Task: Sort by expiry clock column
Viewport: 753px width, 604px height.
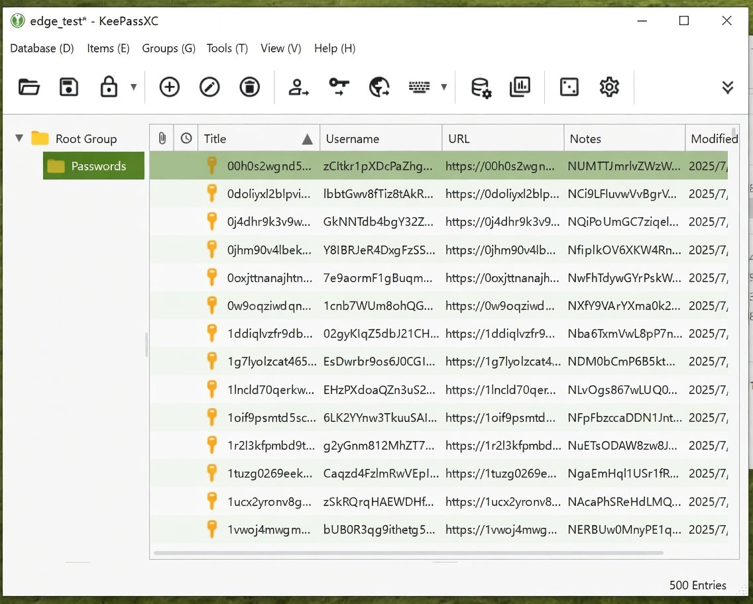Action: point(186,138)
